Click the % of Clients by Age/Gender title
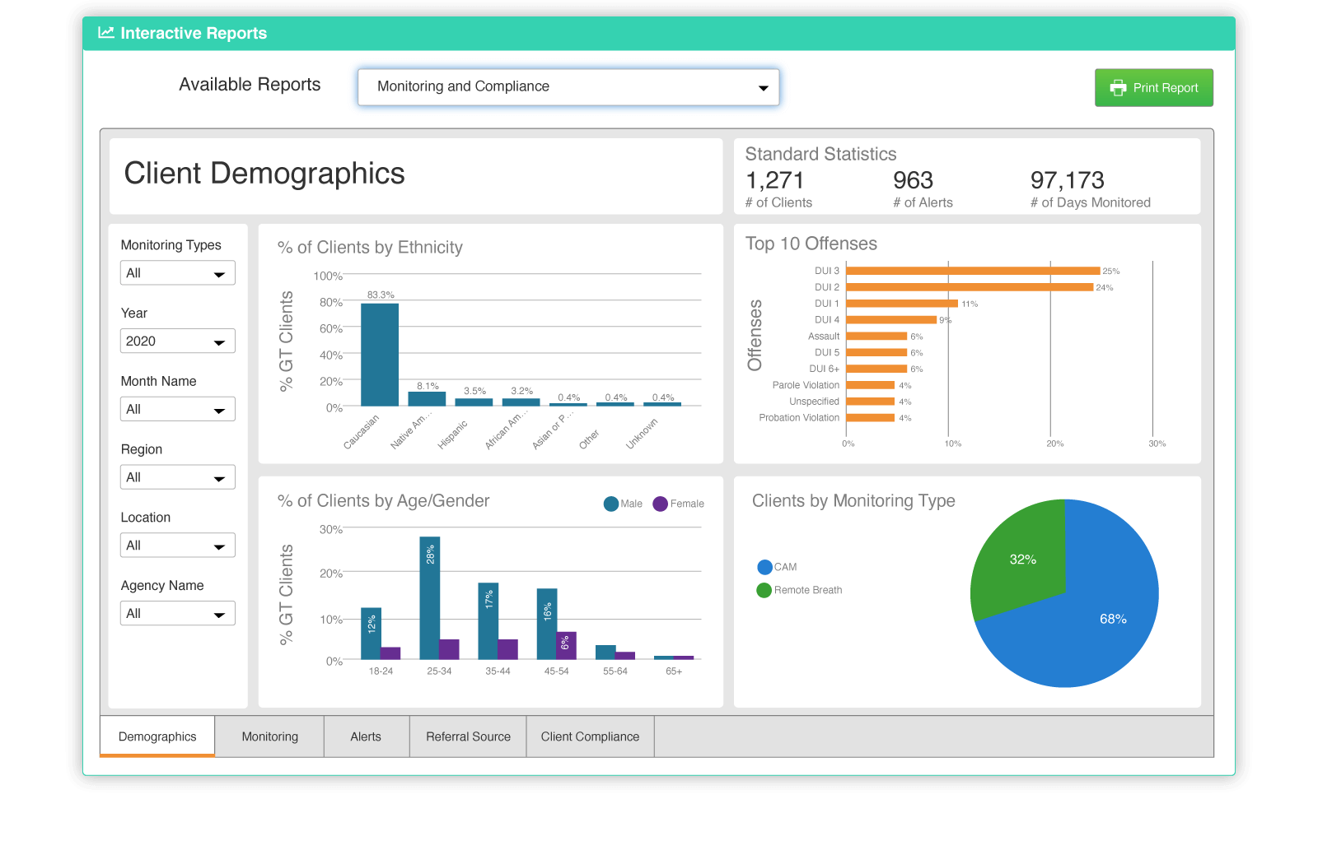Screen dimensions: 1318x850 tap(383, 501)
